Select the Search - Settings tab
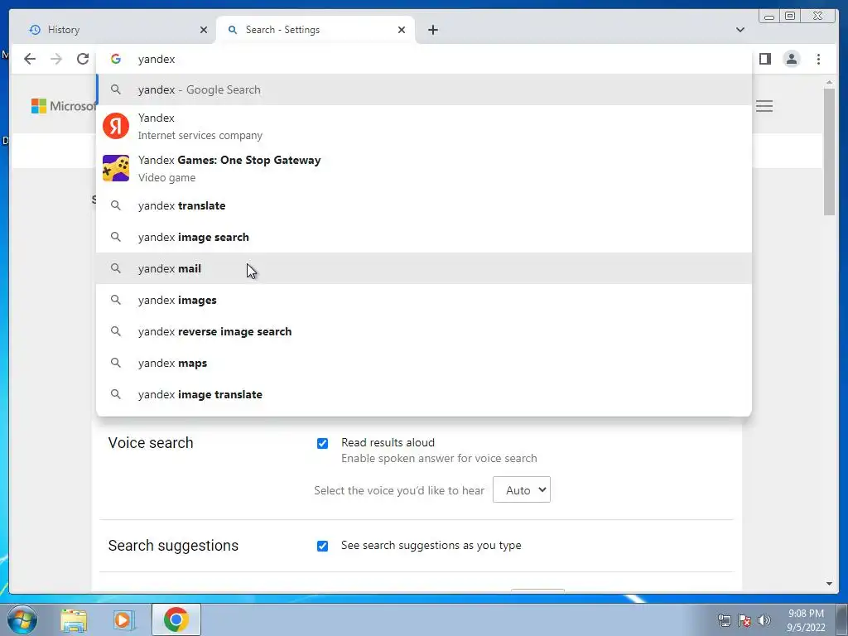The width and height of the screenshot is (848, 636). [316, 30]
